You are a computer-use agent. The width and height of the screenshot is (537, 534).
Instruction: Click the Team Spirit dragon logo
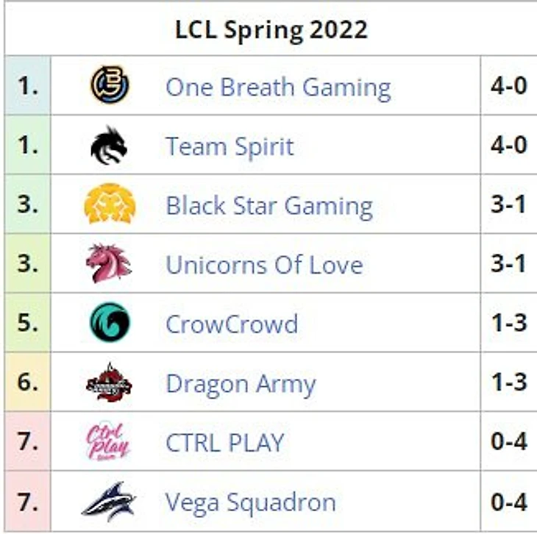110,145
